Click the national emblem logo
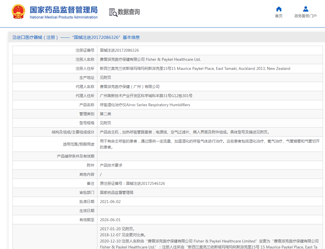325x249 pixels. pos(18,12)
